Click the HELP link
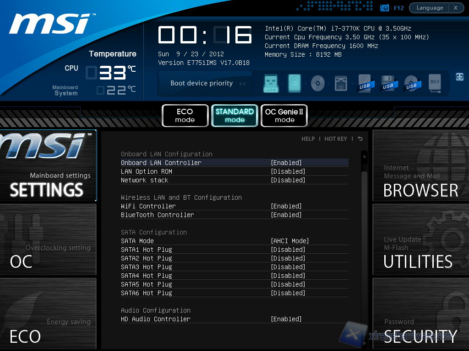 click(x=308, y=139)
